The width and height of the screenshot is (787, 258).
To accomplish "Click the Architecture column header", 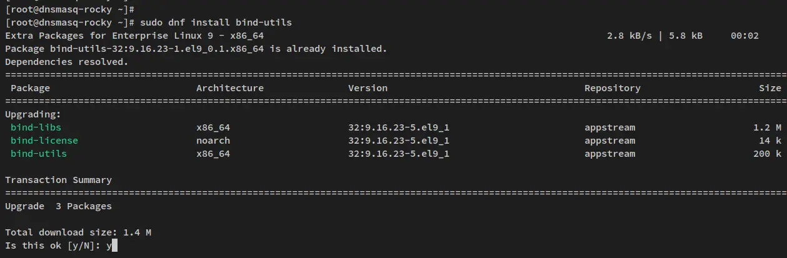I will pyautogui.click(x=230, y=88).
